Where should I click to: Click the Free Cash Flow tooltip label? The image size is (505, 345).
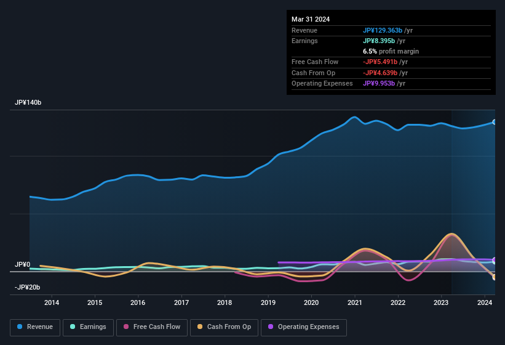(x=315, y=62)
